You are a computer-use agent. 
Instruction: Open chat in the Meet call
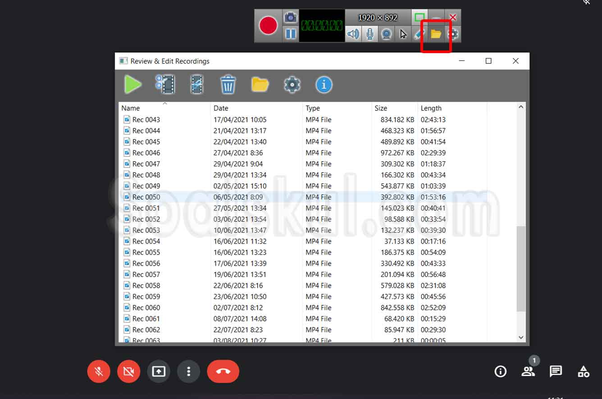(x=556, y=372)
